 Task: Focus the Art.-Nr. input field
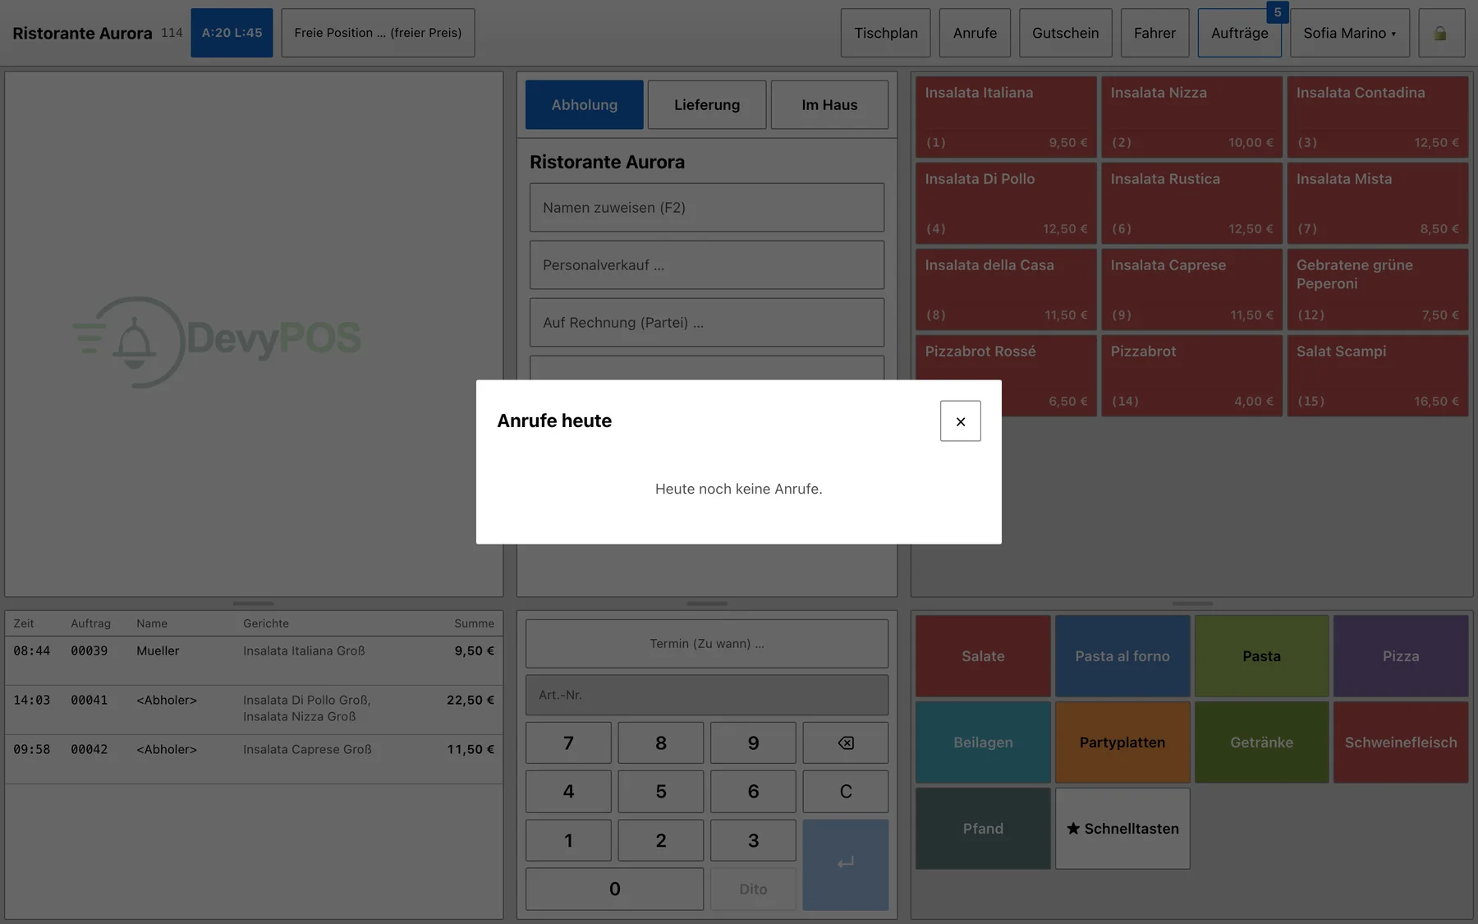(706, 695)
